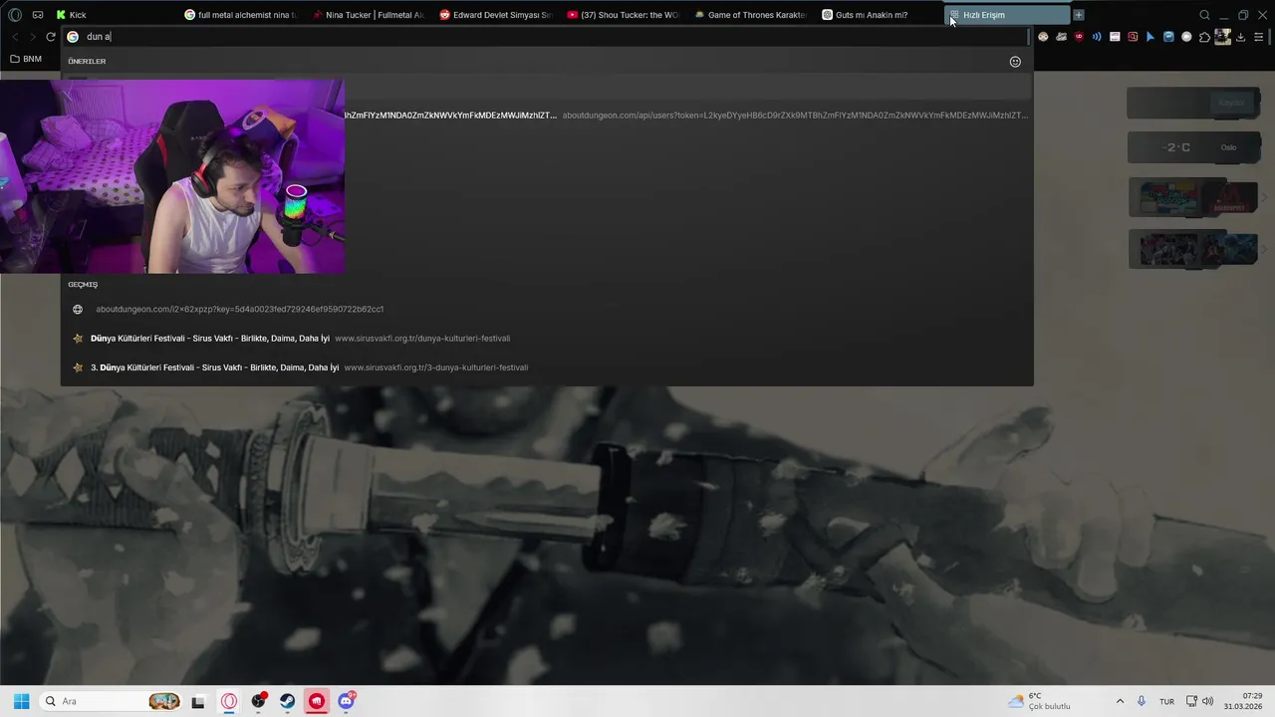Open volume control in system tray

1208,701
